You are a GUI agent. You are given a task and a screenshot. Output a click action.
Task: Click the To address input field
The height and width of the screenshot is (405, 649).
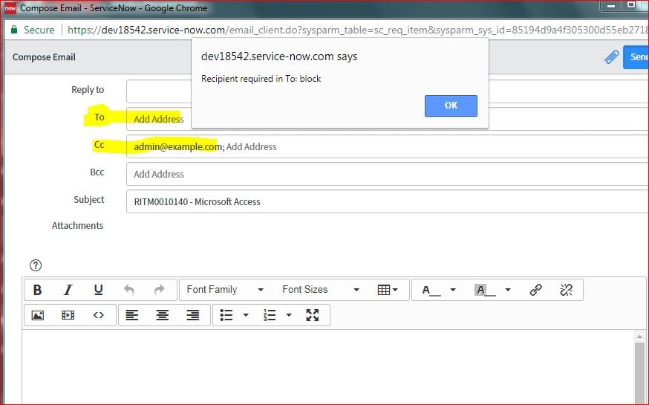point(386,119)
